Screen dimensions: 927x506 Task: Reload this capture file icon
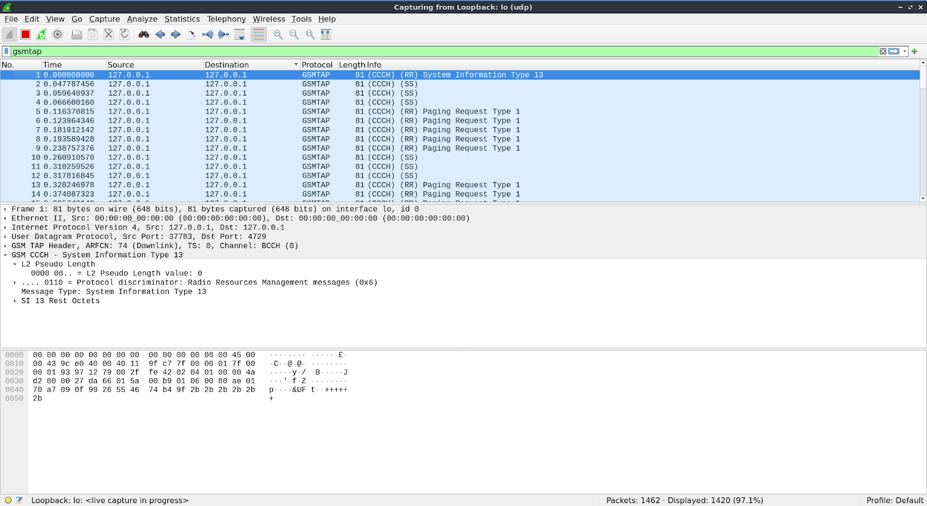(x=125, y=35)
